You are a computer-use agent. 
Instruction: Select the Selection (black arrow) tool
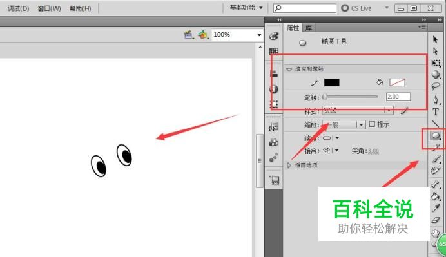(x=435, y=39)
